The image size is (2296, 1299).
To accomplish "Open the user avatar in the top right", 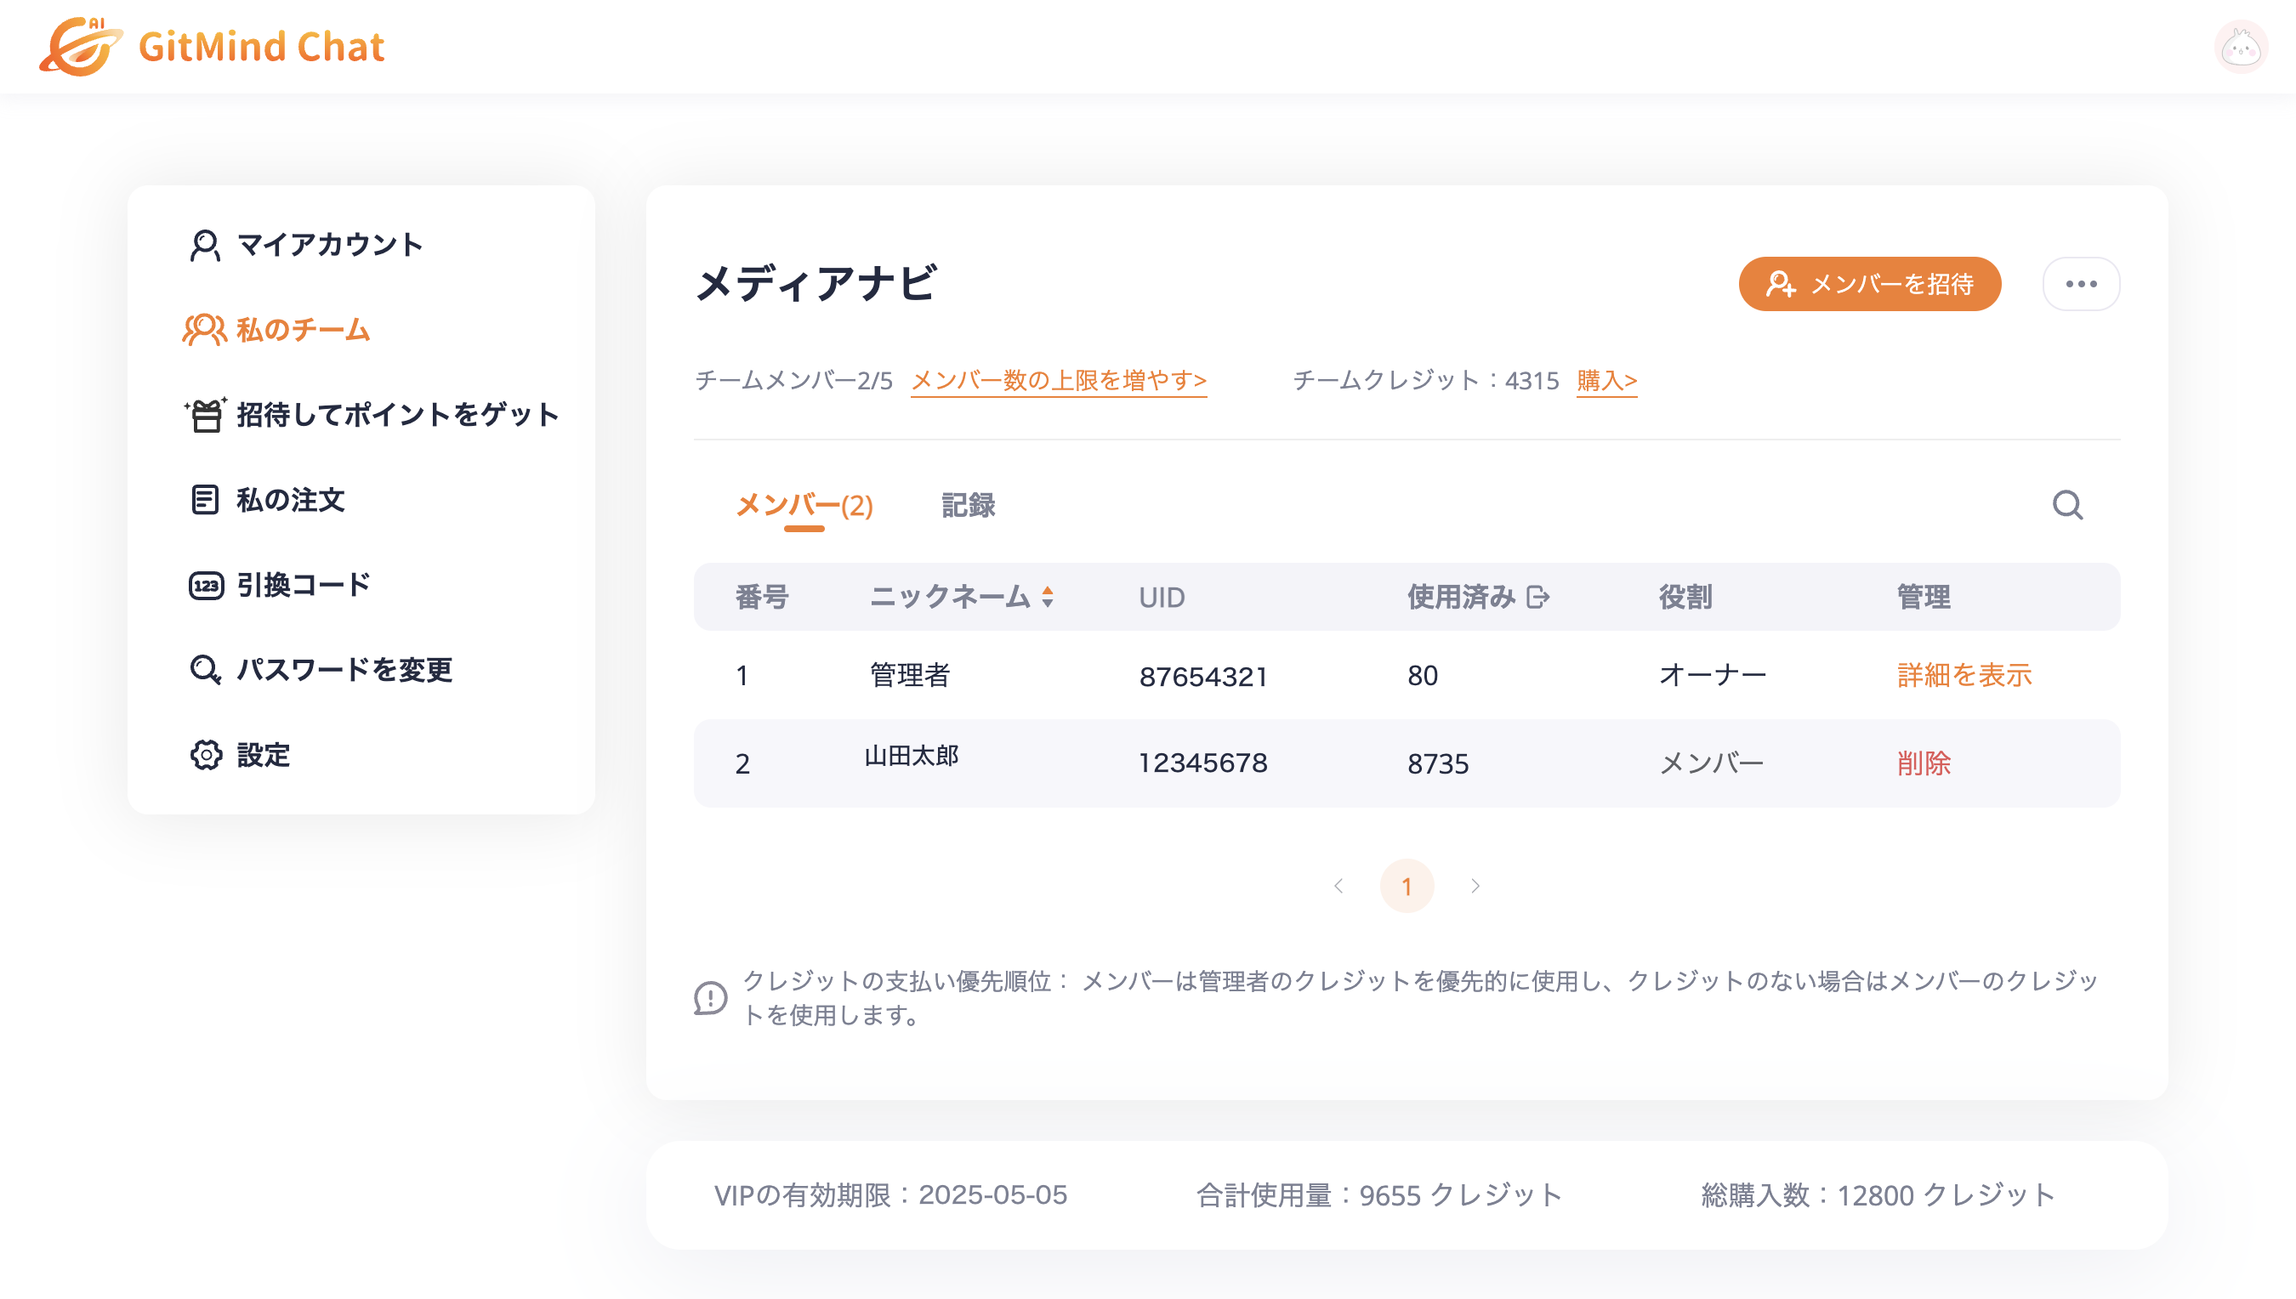I will pyautogui.click(x=2241, y=46).
